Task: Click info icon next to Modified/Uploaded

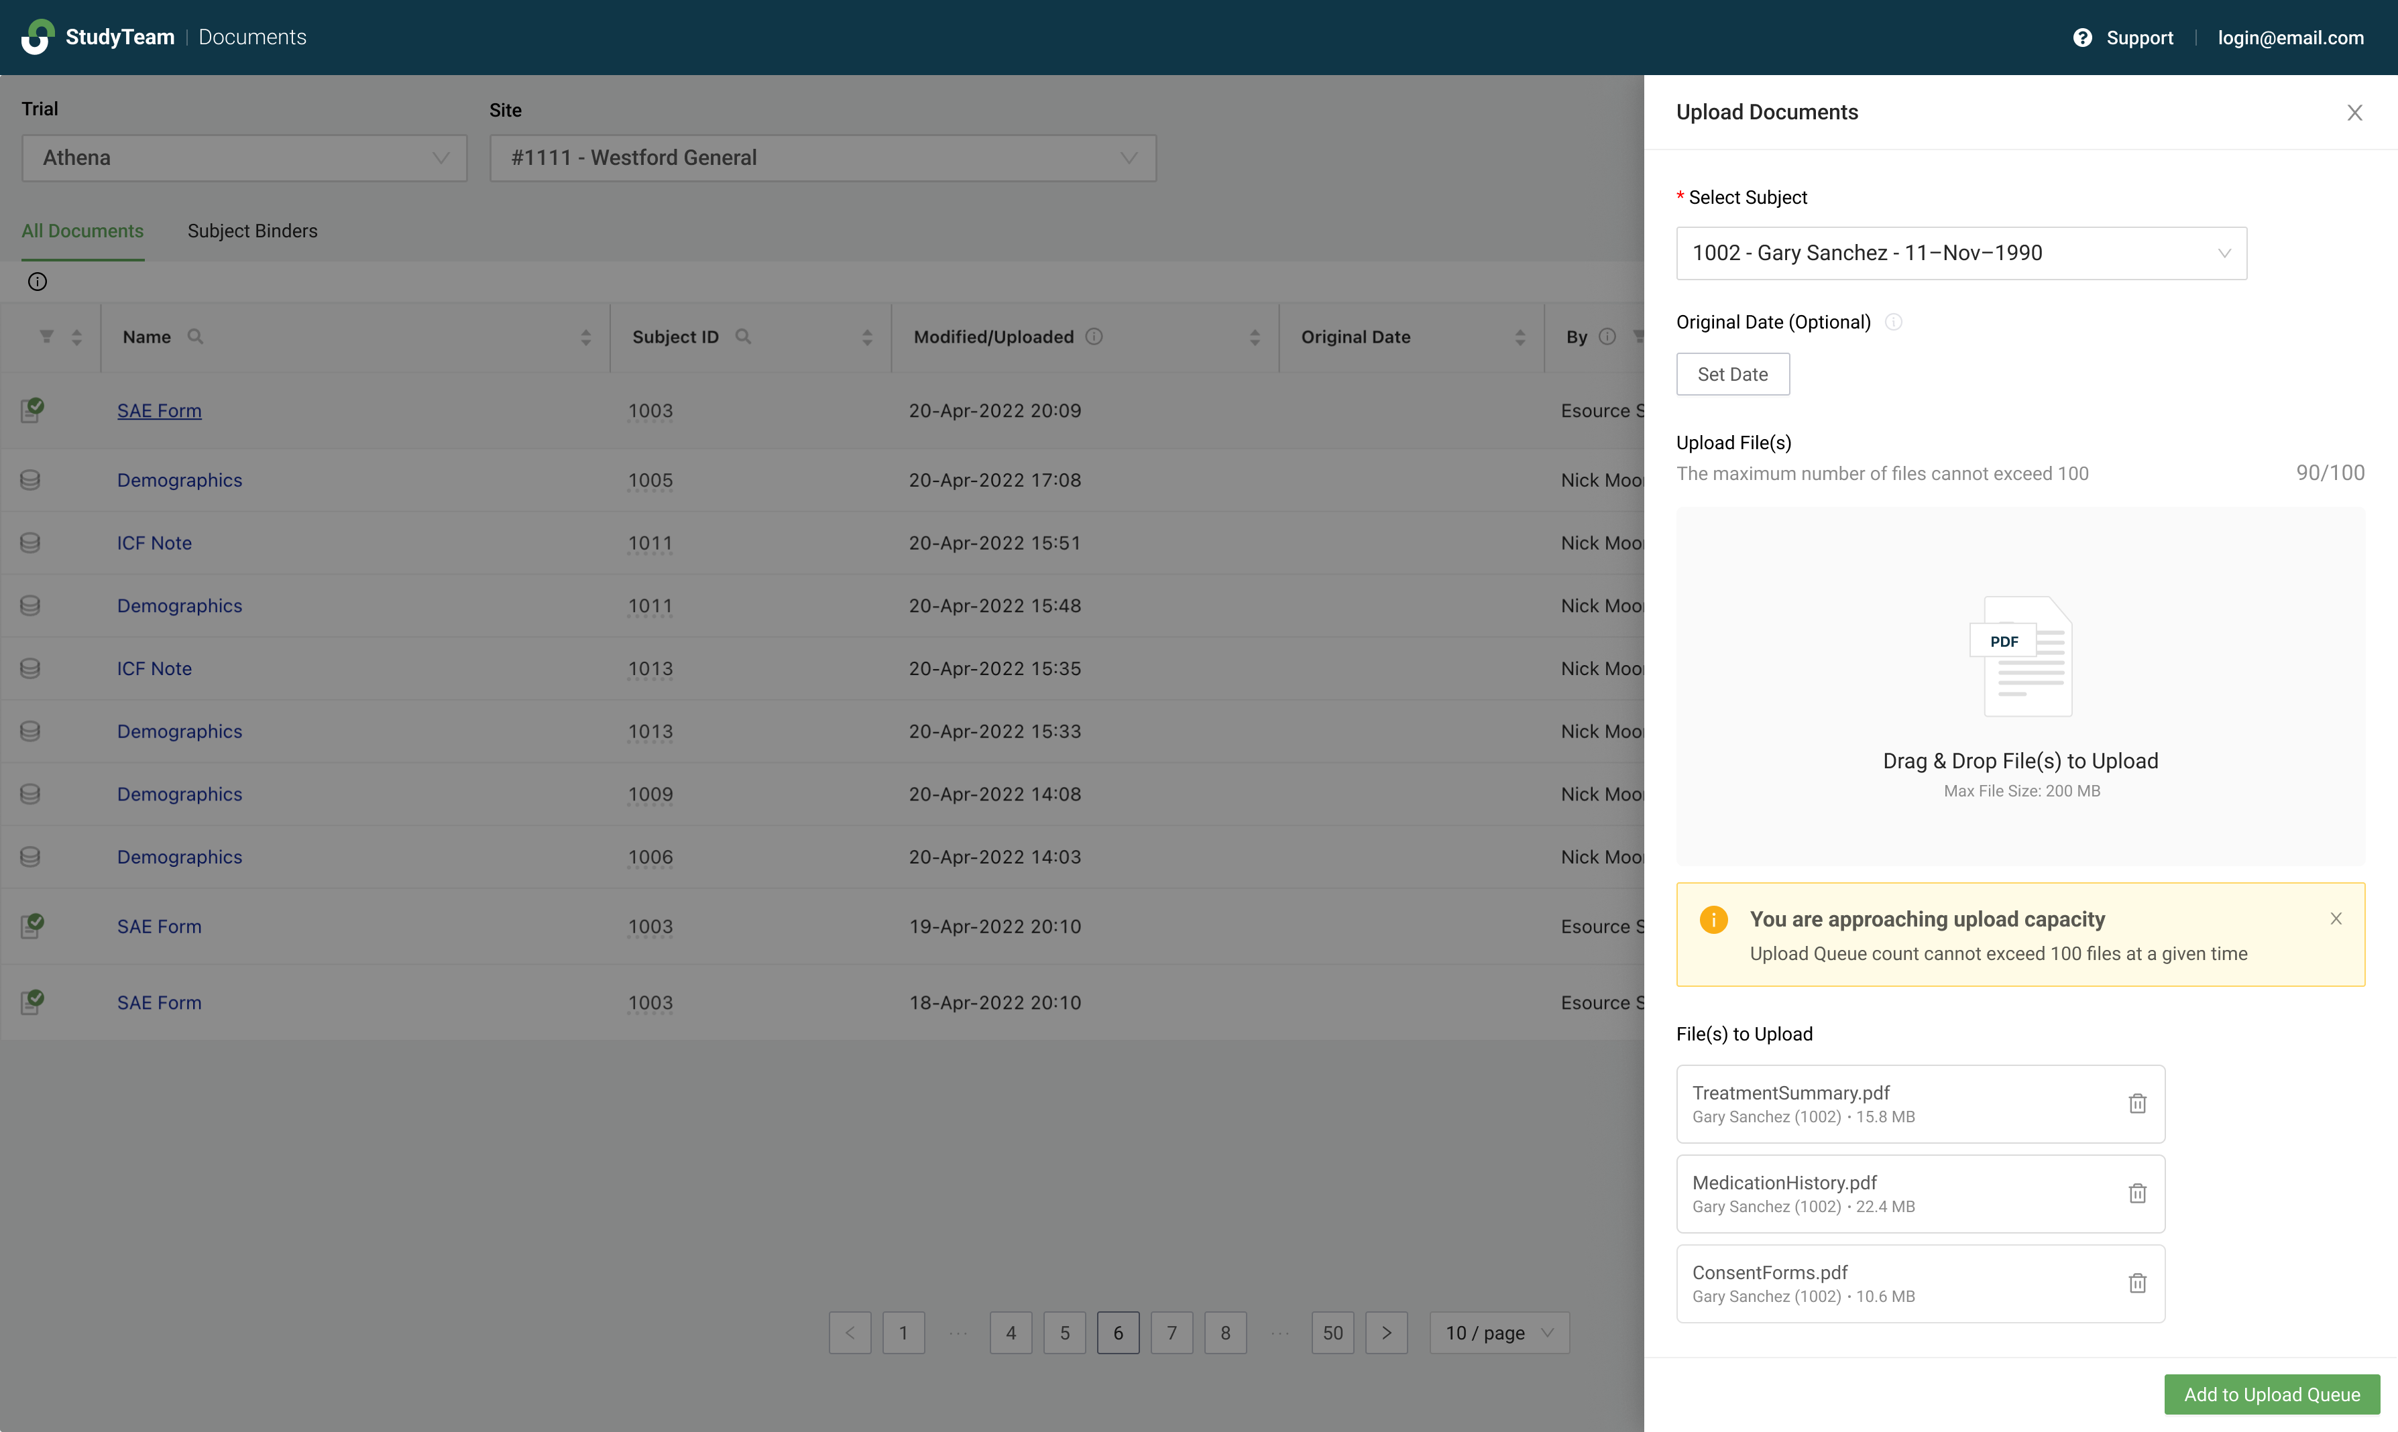Action: 1093,337
